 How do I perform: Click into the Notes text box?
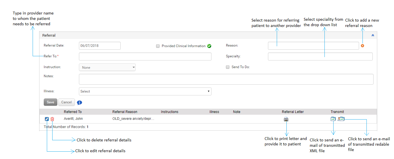(x=226, y=79)
